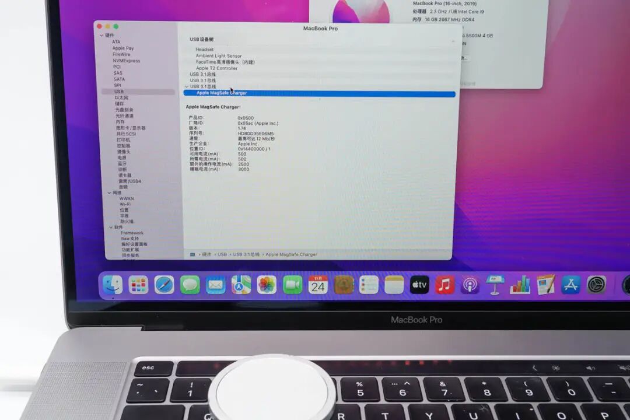The width and height of the screenshot is (630, 420).
Task: Select 防火墙 in the sidebar
Action: [x=127, y=222]
